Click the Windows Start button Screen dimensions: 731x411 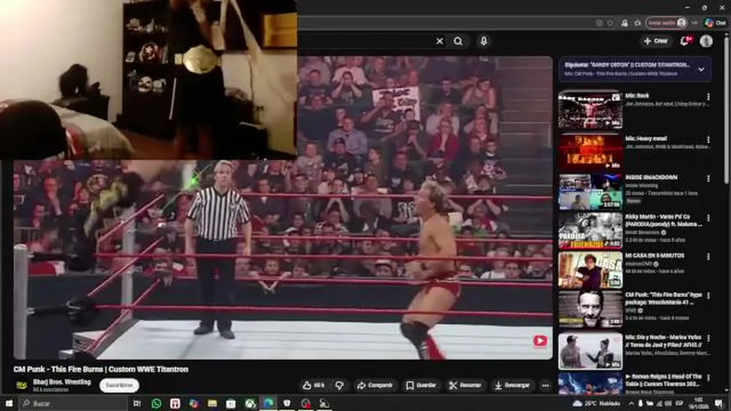(x=9, y=403)
